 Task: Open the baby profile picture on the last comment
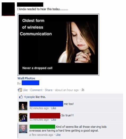coord(23,129)
